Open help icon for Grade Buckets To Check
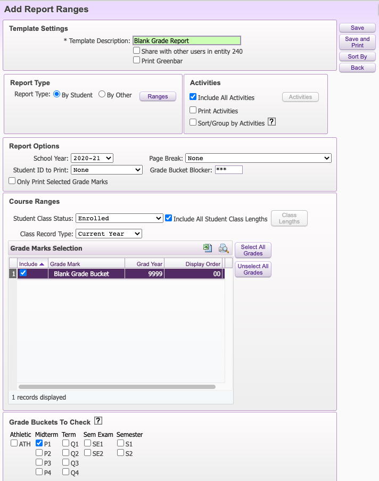Image resolution: width=379 pixels, height=481 pixels. tap(98, 421)
